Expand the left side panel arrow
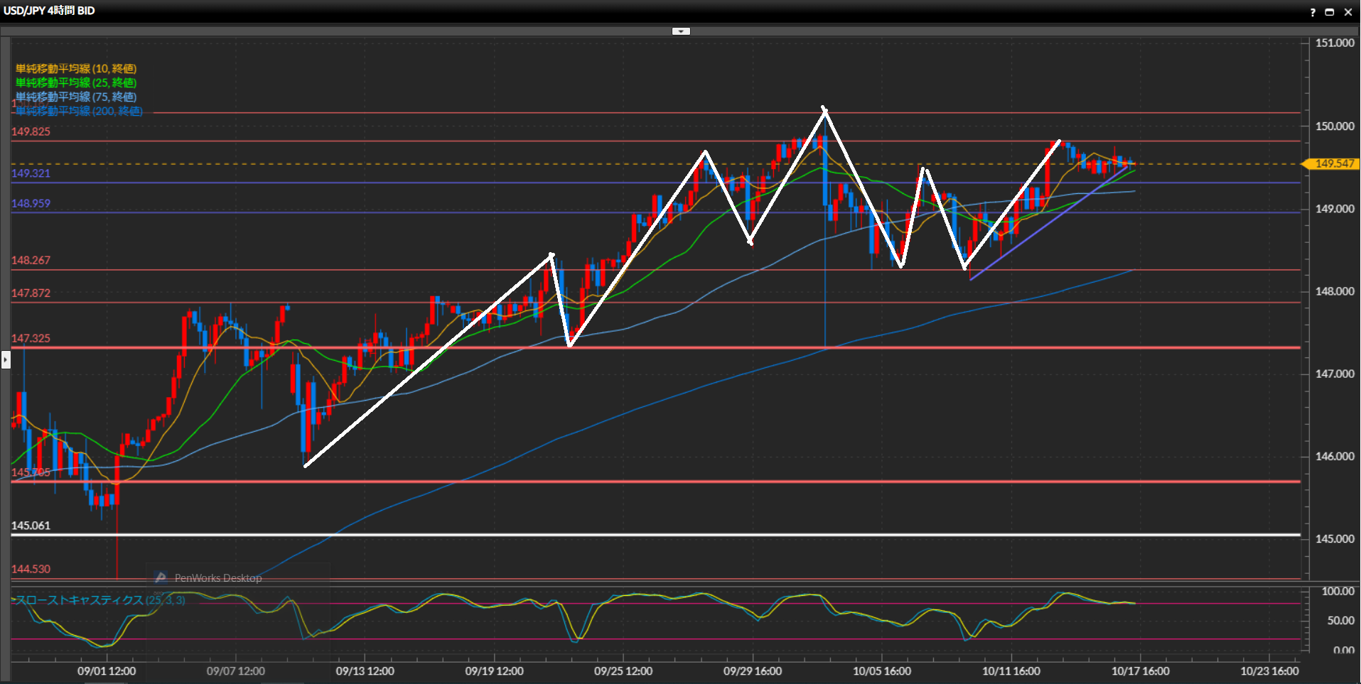 pos(6,360)
